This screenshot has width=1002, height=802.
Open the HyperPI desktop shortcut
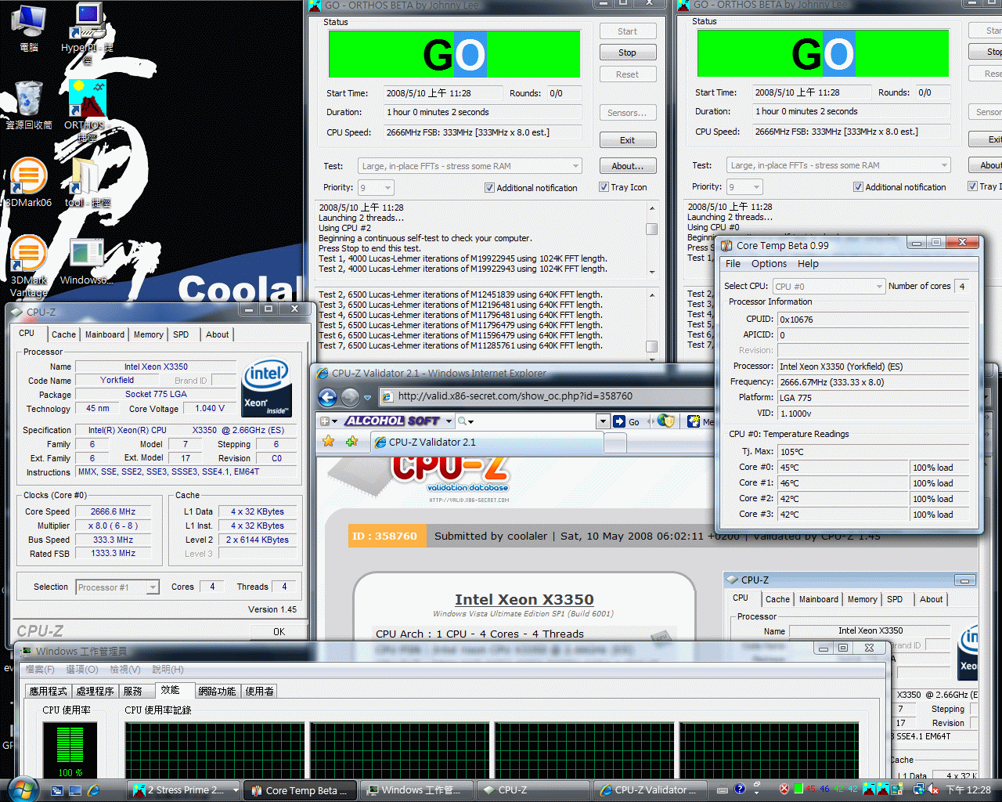coord(87,31)
